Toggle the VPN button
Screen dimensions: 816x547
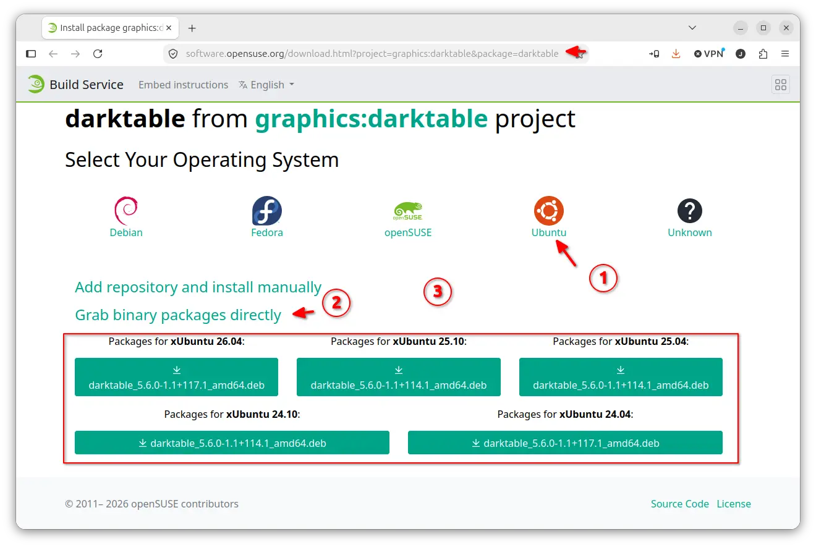pyautogui.click(x=708, y=54)
